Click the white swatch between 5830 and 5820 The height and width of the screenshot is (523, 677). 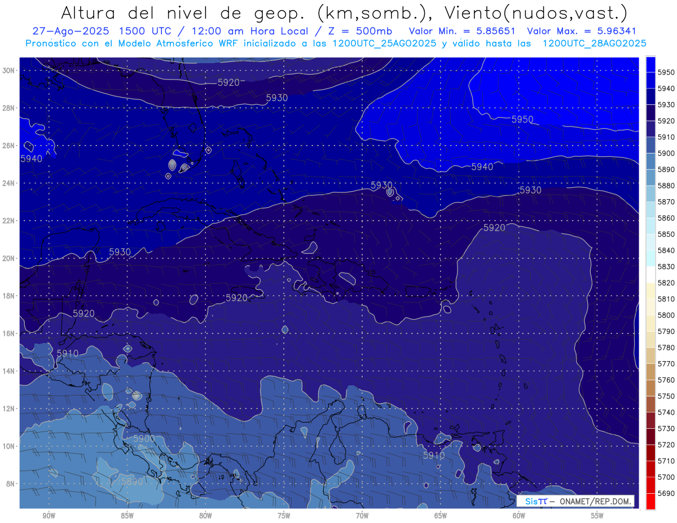point(650,274)
